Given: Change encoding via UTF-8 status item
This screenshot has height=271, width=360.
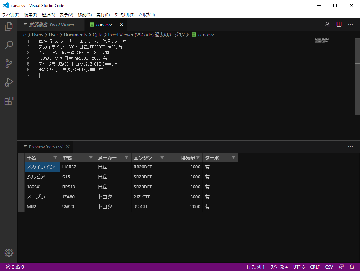Looking at the screenshot, I should click(x=299, y=267).
